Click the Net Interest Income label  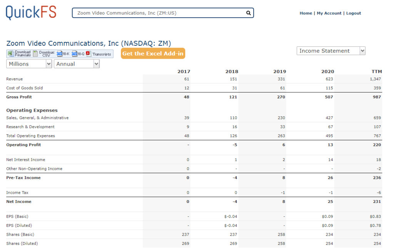click(26, 160)
